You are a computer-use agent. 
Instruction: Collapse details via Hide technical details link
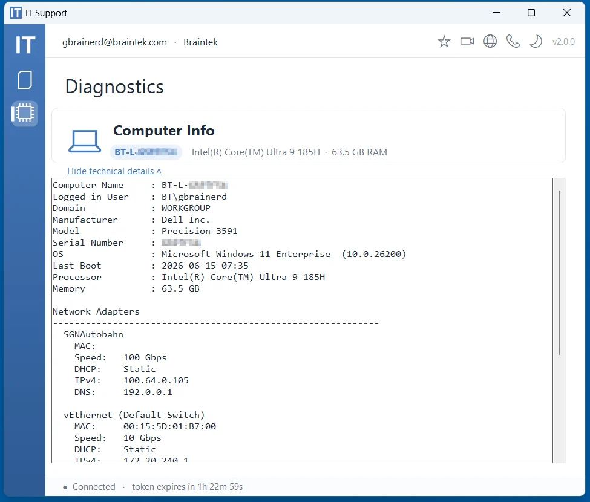(114, 171)
